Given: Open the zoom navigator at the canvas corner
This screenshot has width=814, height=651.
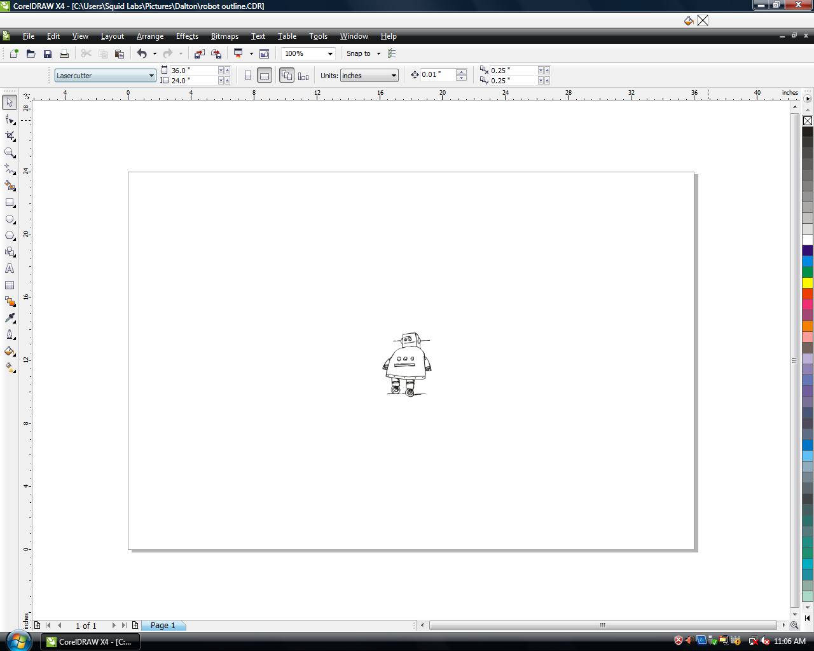Looking at the screenshot, I should (x=794, y=626).
